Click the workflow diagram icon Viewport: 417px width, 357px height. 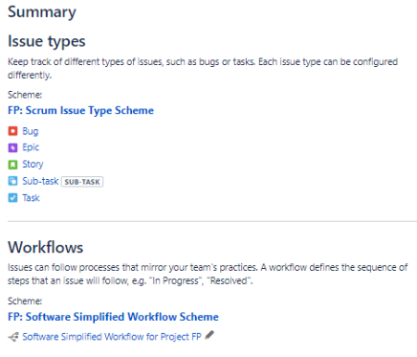pyautogui.click(x=13, y=337)
